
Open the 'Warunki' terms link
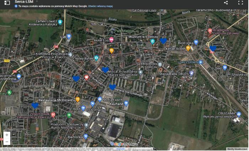[x=121, y=149]
